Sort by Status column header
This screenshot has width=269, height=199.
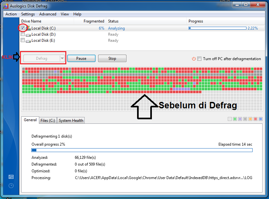point(146,21)
